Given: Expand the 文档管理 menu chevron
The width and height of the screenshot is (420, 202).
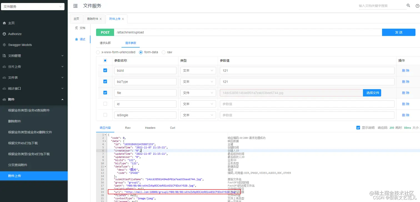Looking at the screenshot, I should pos(62,56).
